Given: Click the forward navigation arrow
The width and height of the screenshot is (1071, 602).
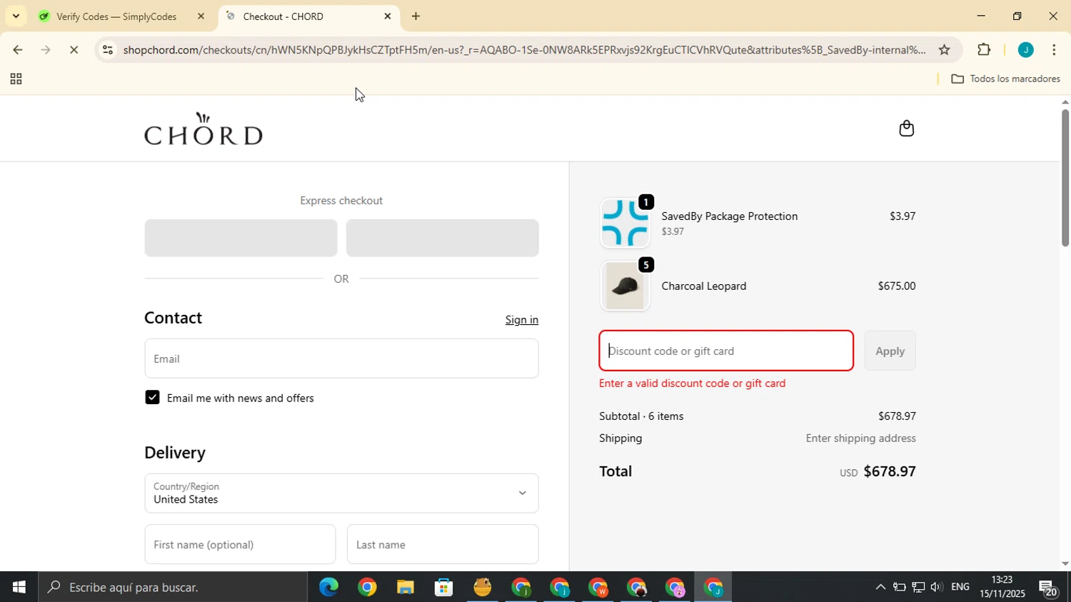Looking at the screenshot, I should click(45, 50).
